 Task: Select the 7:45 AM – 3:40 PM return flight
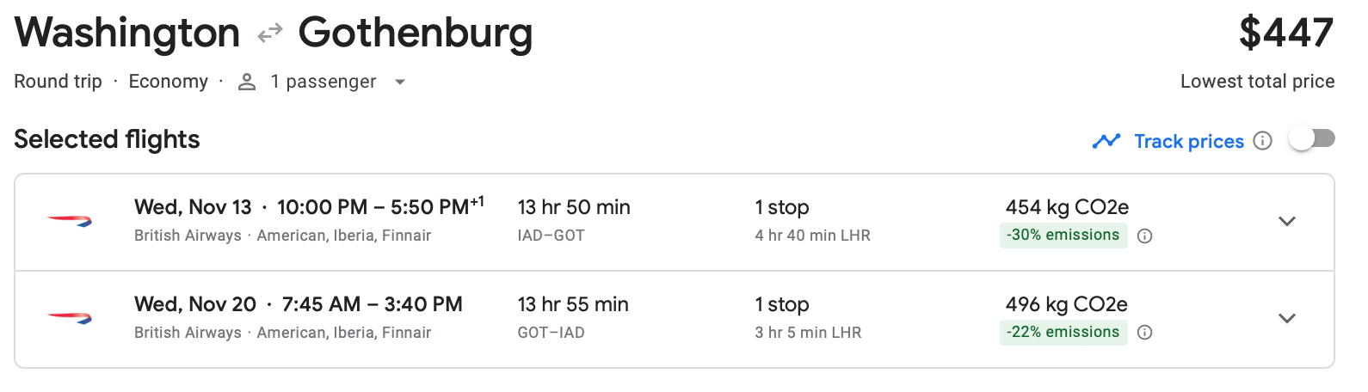pos(372,304)
